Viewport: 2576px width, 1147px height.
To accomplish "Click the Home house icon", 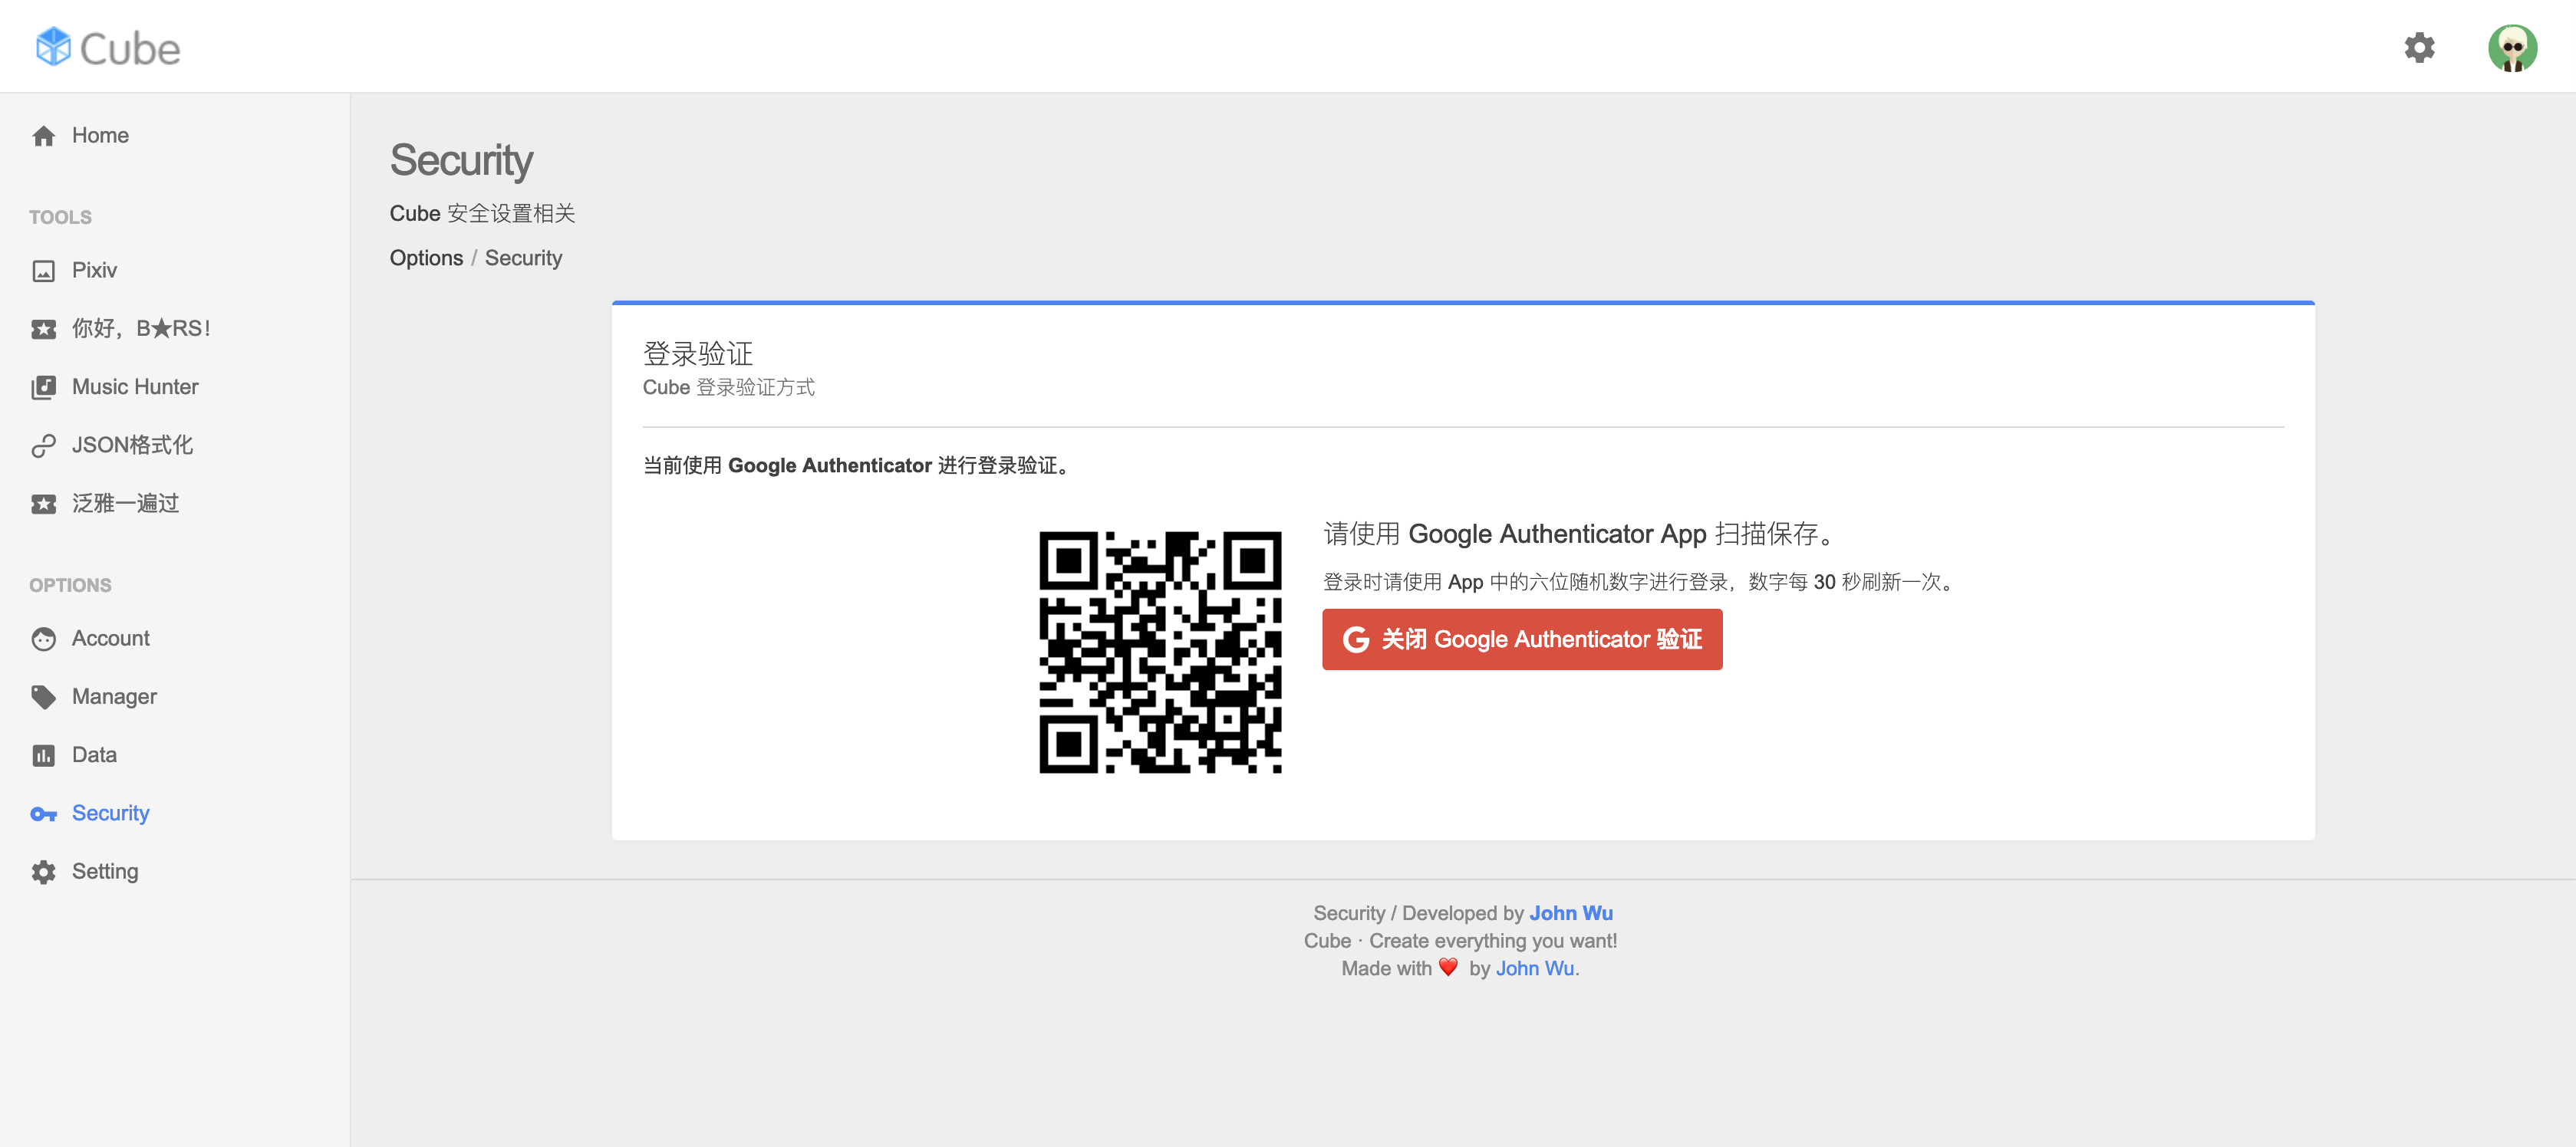I will coord(43,136).
